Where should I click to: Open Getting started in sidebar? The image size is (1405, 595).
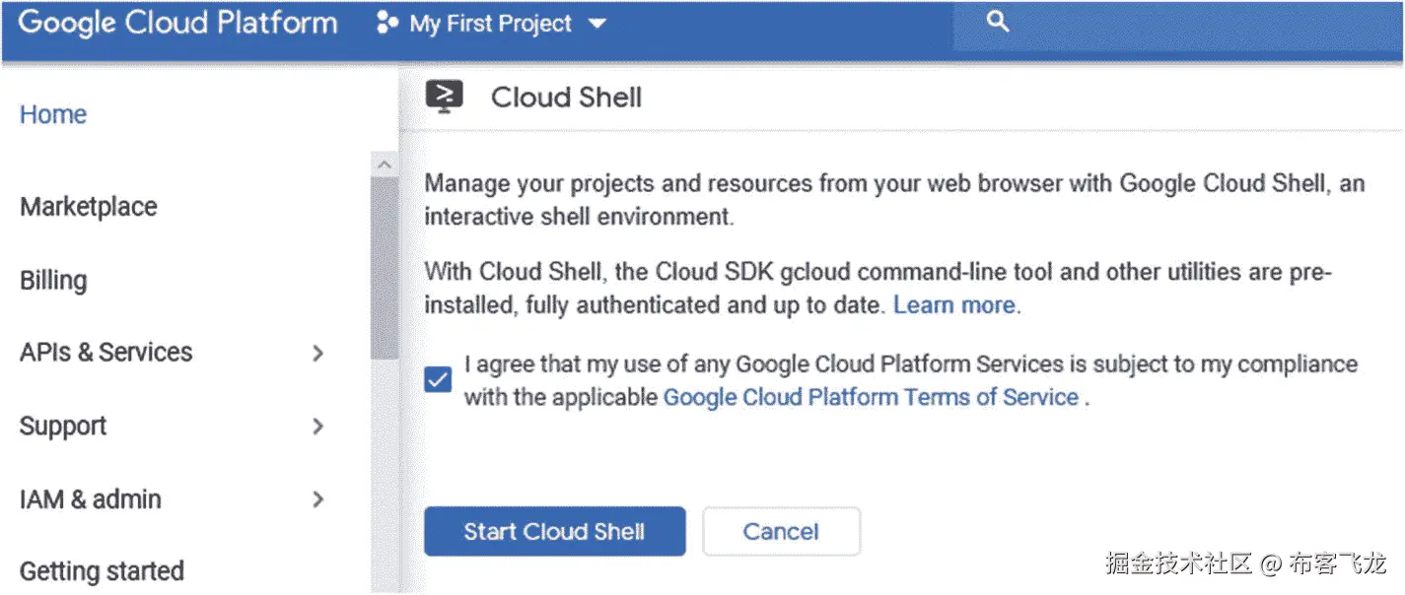[102, 571]
